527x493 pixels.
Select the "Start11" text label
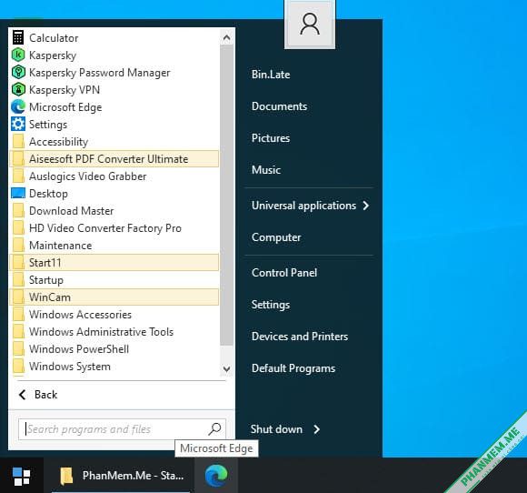click(x=45, y=263)
